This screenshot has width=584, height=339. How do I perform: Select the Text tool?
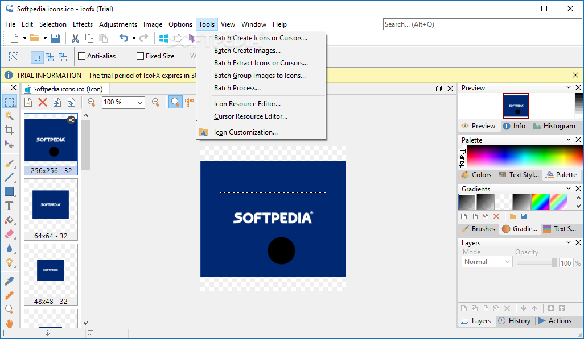click(x=9, y=206)
